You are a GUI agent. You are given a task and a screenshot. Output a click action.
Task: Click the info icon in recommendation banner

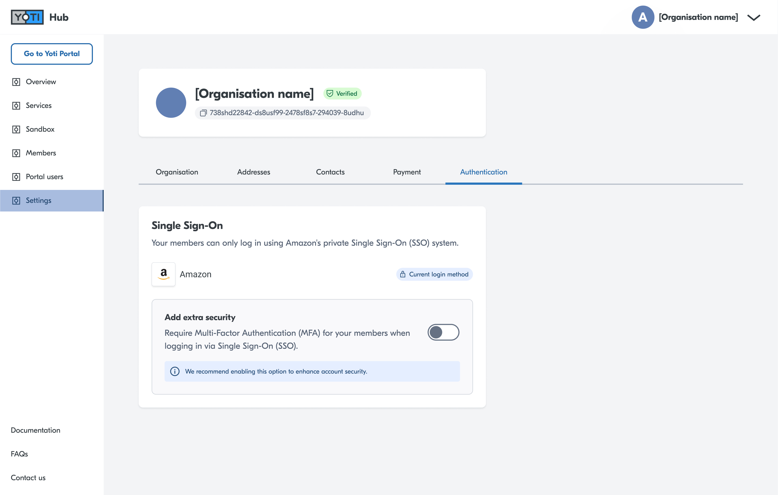point(175,371)
